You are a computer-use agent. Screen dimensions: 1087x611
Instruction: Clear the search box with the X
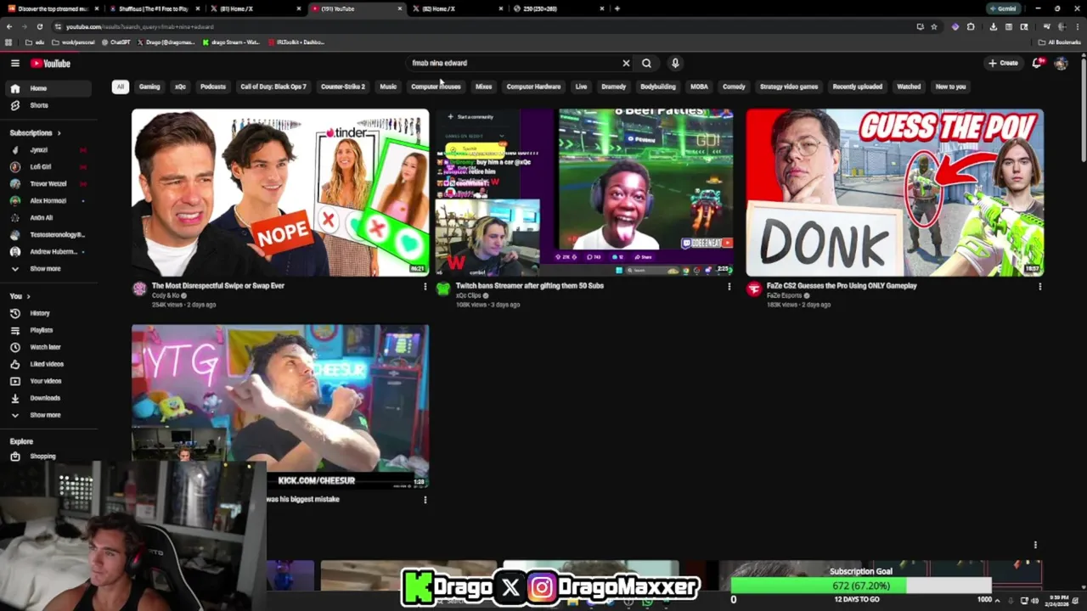point(626,63)
